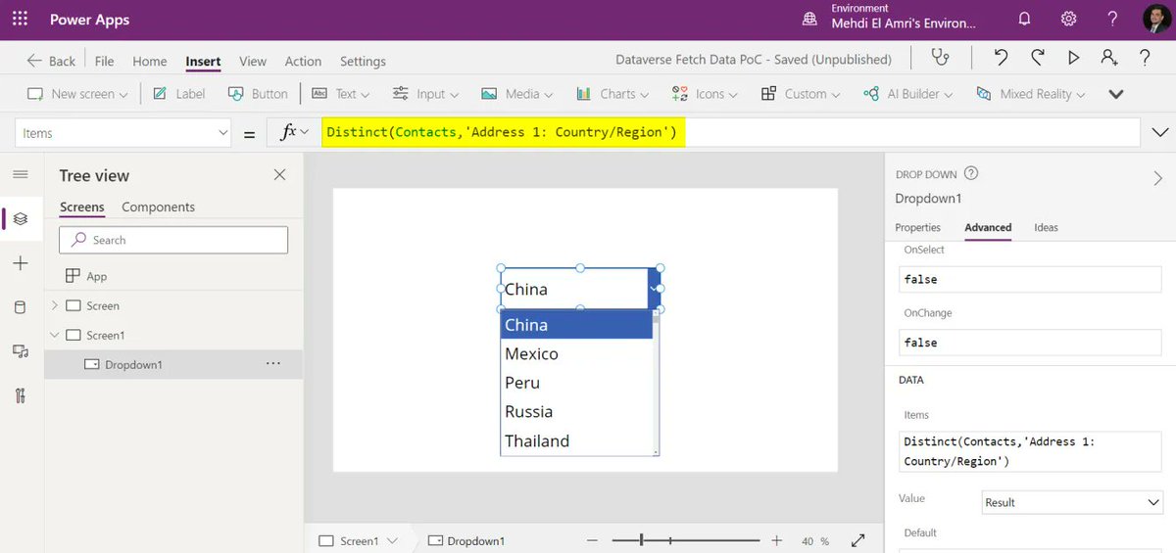Screen dimensions: 1176x553
Task: Expand the Screen tree node
Action: pyautogui.click(x=55, y=305)
